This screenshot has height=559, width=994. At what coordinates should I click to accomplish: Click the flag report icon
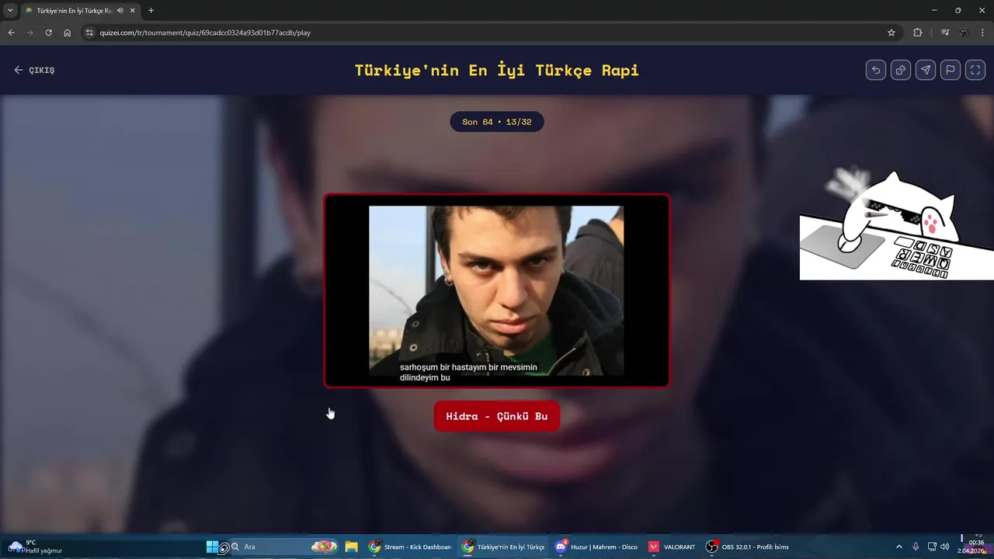pos(951,70)
